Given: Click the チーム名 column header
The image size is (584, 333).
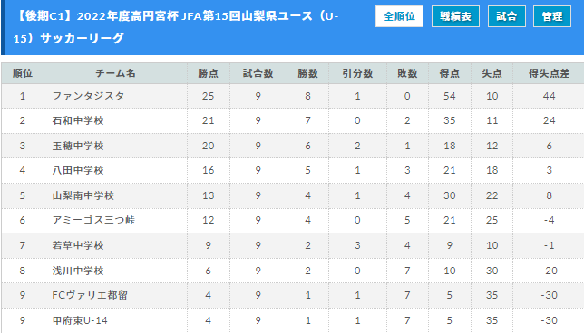Looking at the screenshot, I should click(x=115, y=73).
